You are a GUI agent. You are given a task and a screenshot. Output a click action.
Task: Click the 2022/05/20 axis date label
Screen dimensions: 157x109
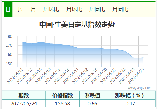point(99,76)
